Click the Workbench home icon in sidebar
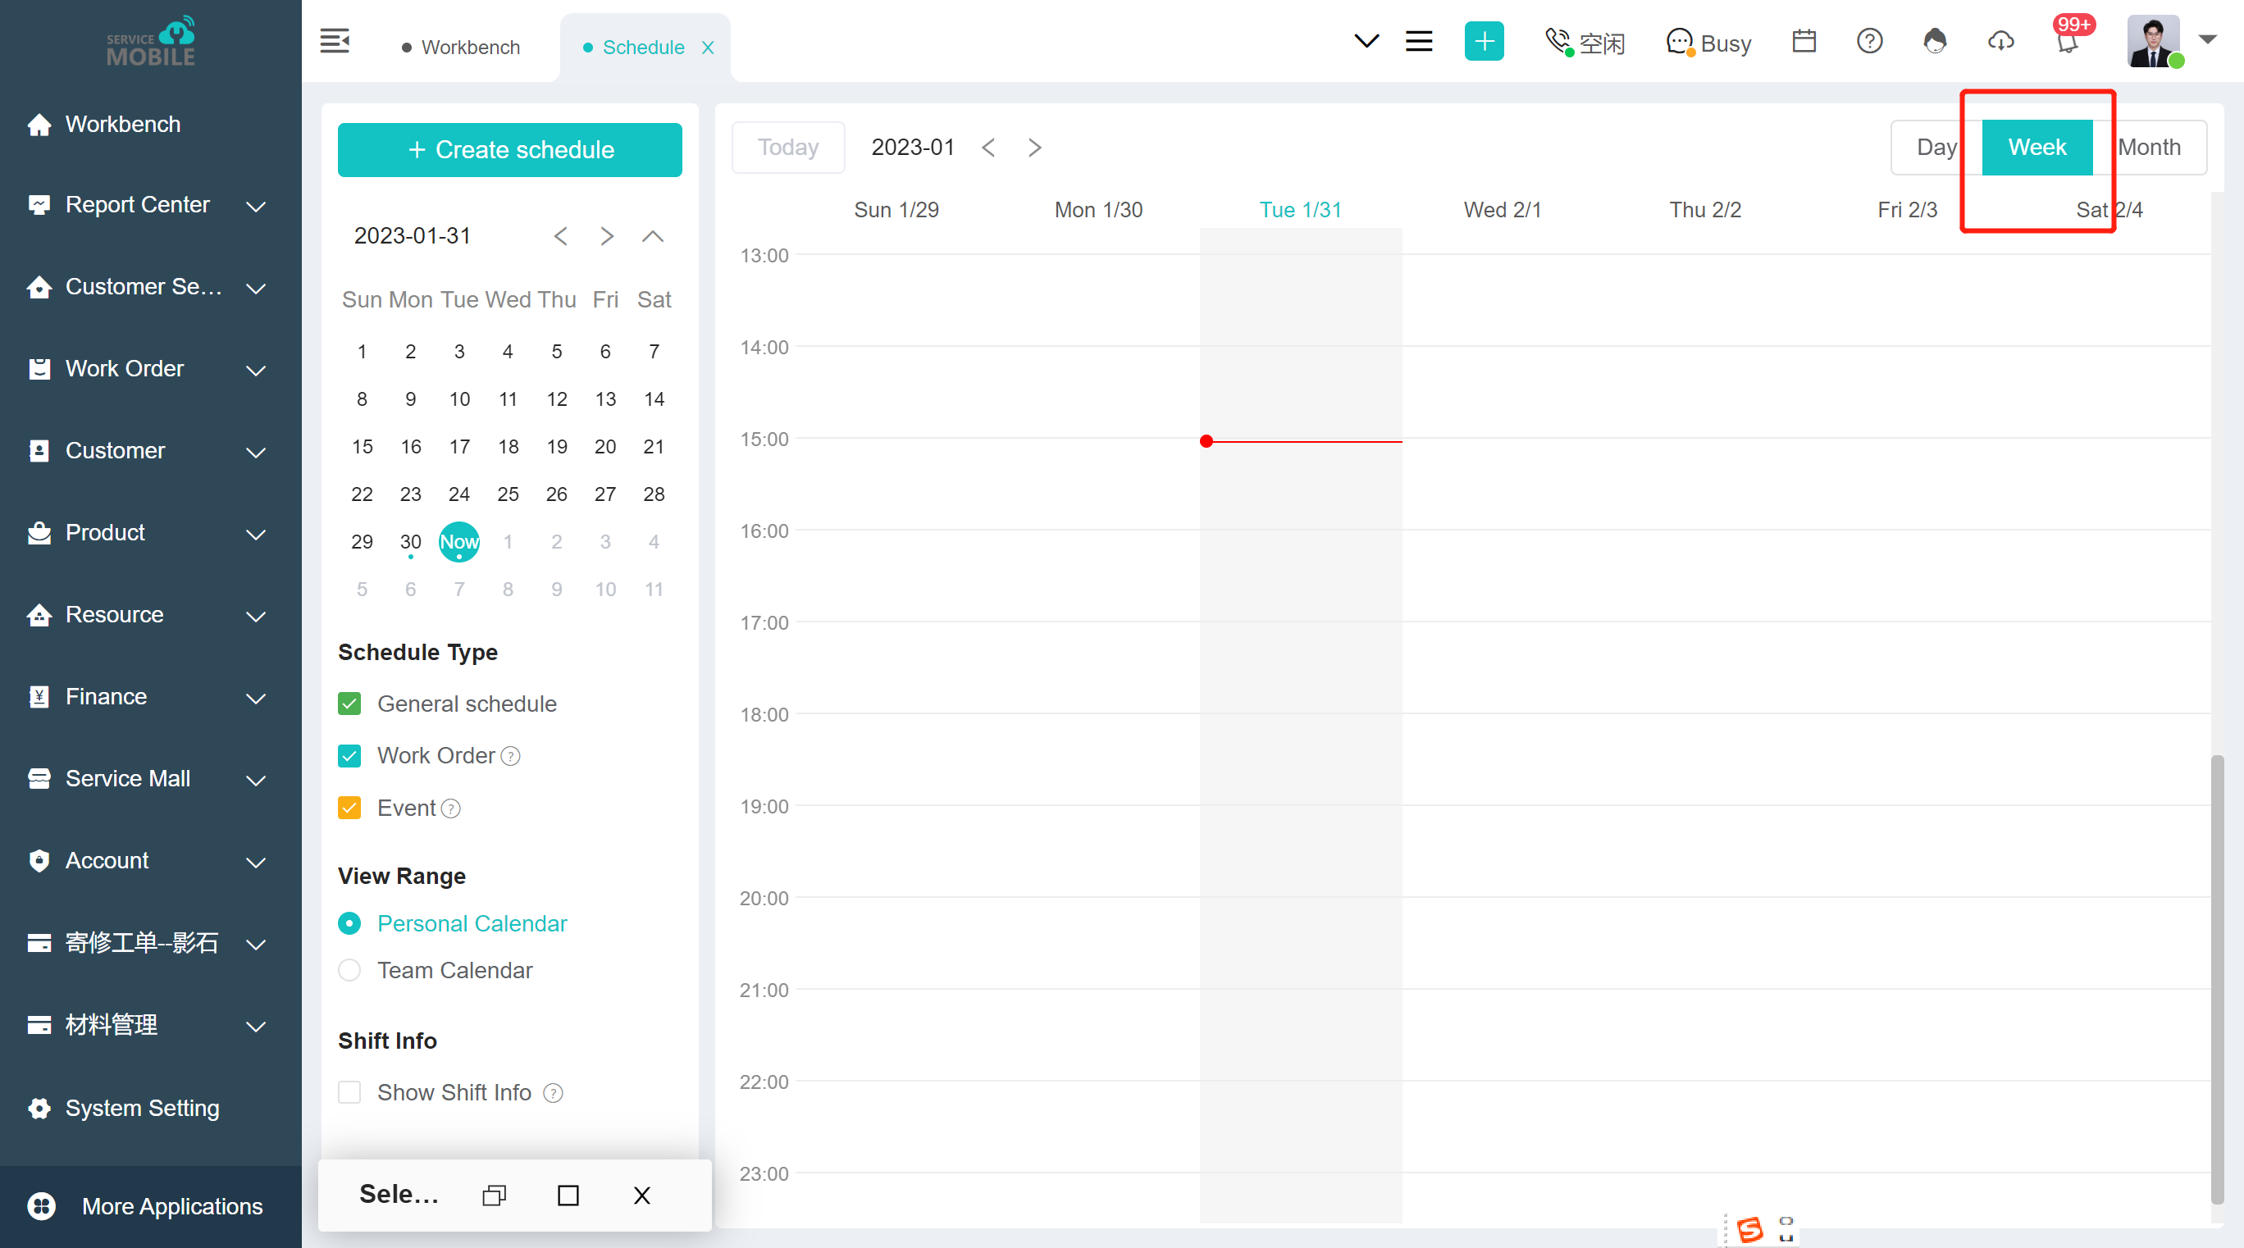Viewport: 2244px width, 1248px height. (x=39, y=125)
